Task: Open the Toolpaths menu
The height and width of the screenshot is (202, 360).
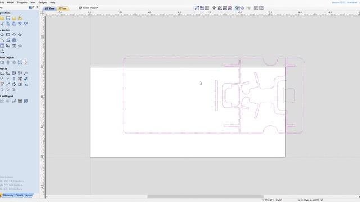Action: 22,2
